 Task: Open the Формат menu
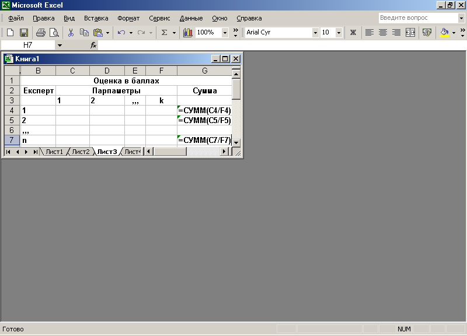pyautogui.click(x=128, y=18)
